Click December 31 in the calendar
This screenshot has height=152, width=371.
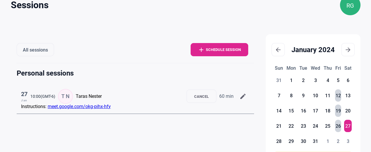279,80
